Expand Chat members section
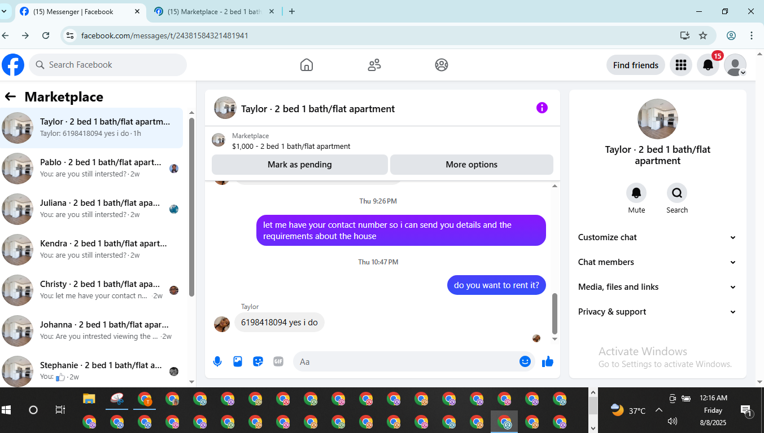Image resolution: width=764 pixels, height=433 pixels. [658, 262]
